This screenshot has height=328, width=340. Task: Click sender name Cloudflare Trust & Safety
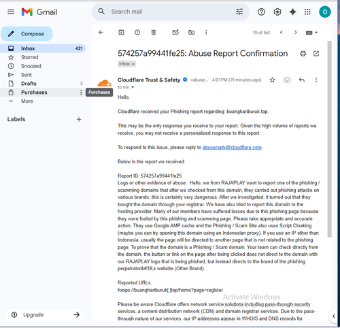149,80
